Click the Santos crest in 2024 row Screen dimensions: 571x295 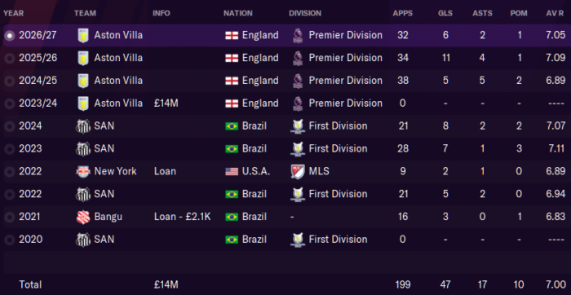click(83, 126)
